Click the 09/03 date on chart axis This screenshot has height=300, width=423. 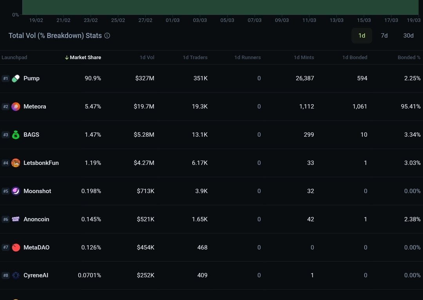[x=282, y=20]
